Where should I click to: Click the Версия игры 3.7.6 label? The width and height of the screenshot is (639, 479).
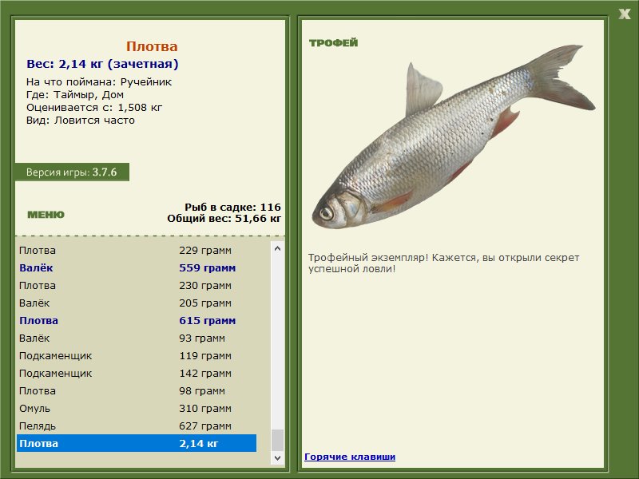click(72, 172)
